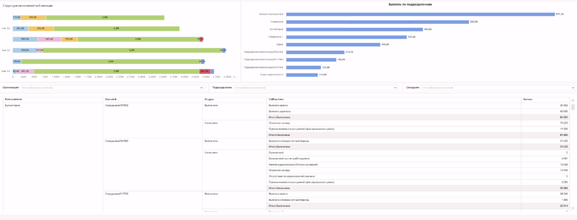The width and height of the screenshot is (577, 220).
Task: Select the Сотрудник107583 table cell
Action: pos(116,105)
